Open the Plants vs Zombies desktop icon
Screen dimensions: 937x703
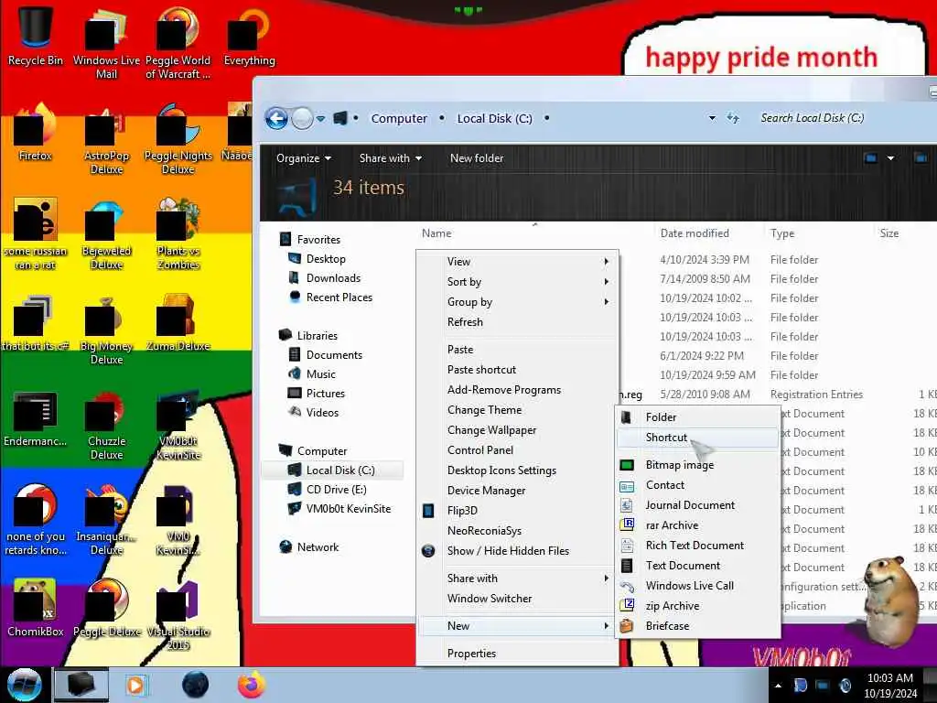point(178,234)
